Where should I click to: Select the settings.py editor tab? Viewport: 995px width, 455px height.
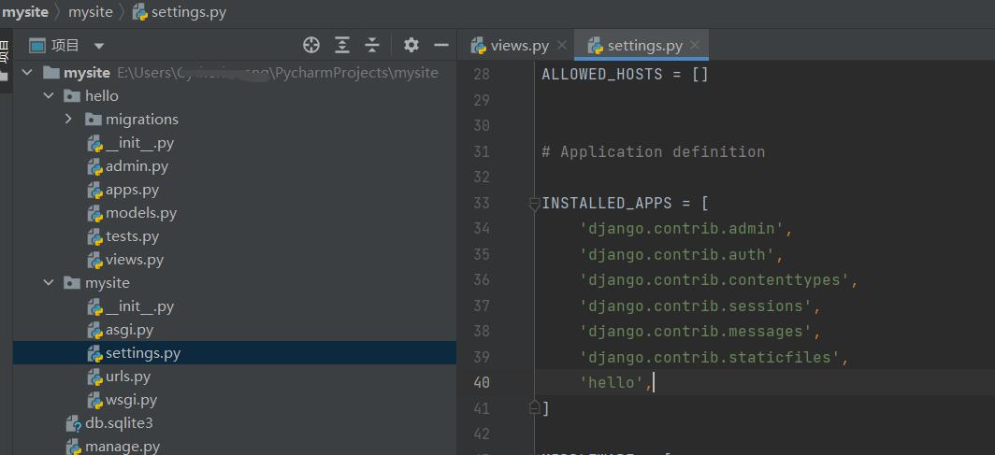[x=643, y=45]
